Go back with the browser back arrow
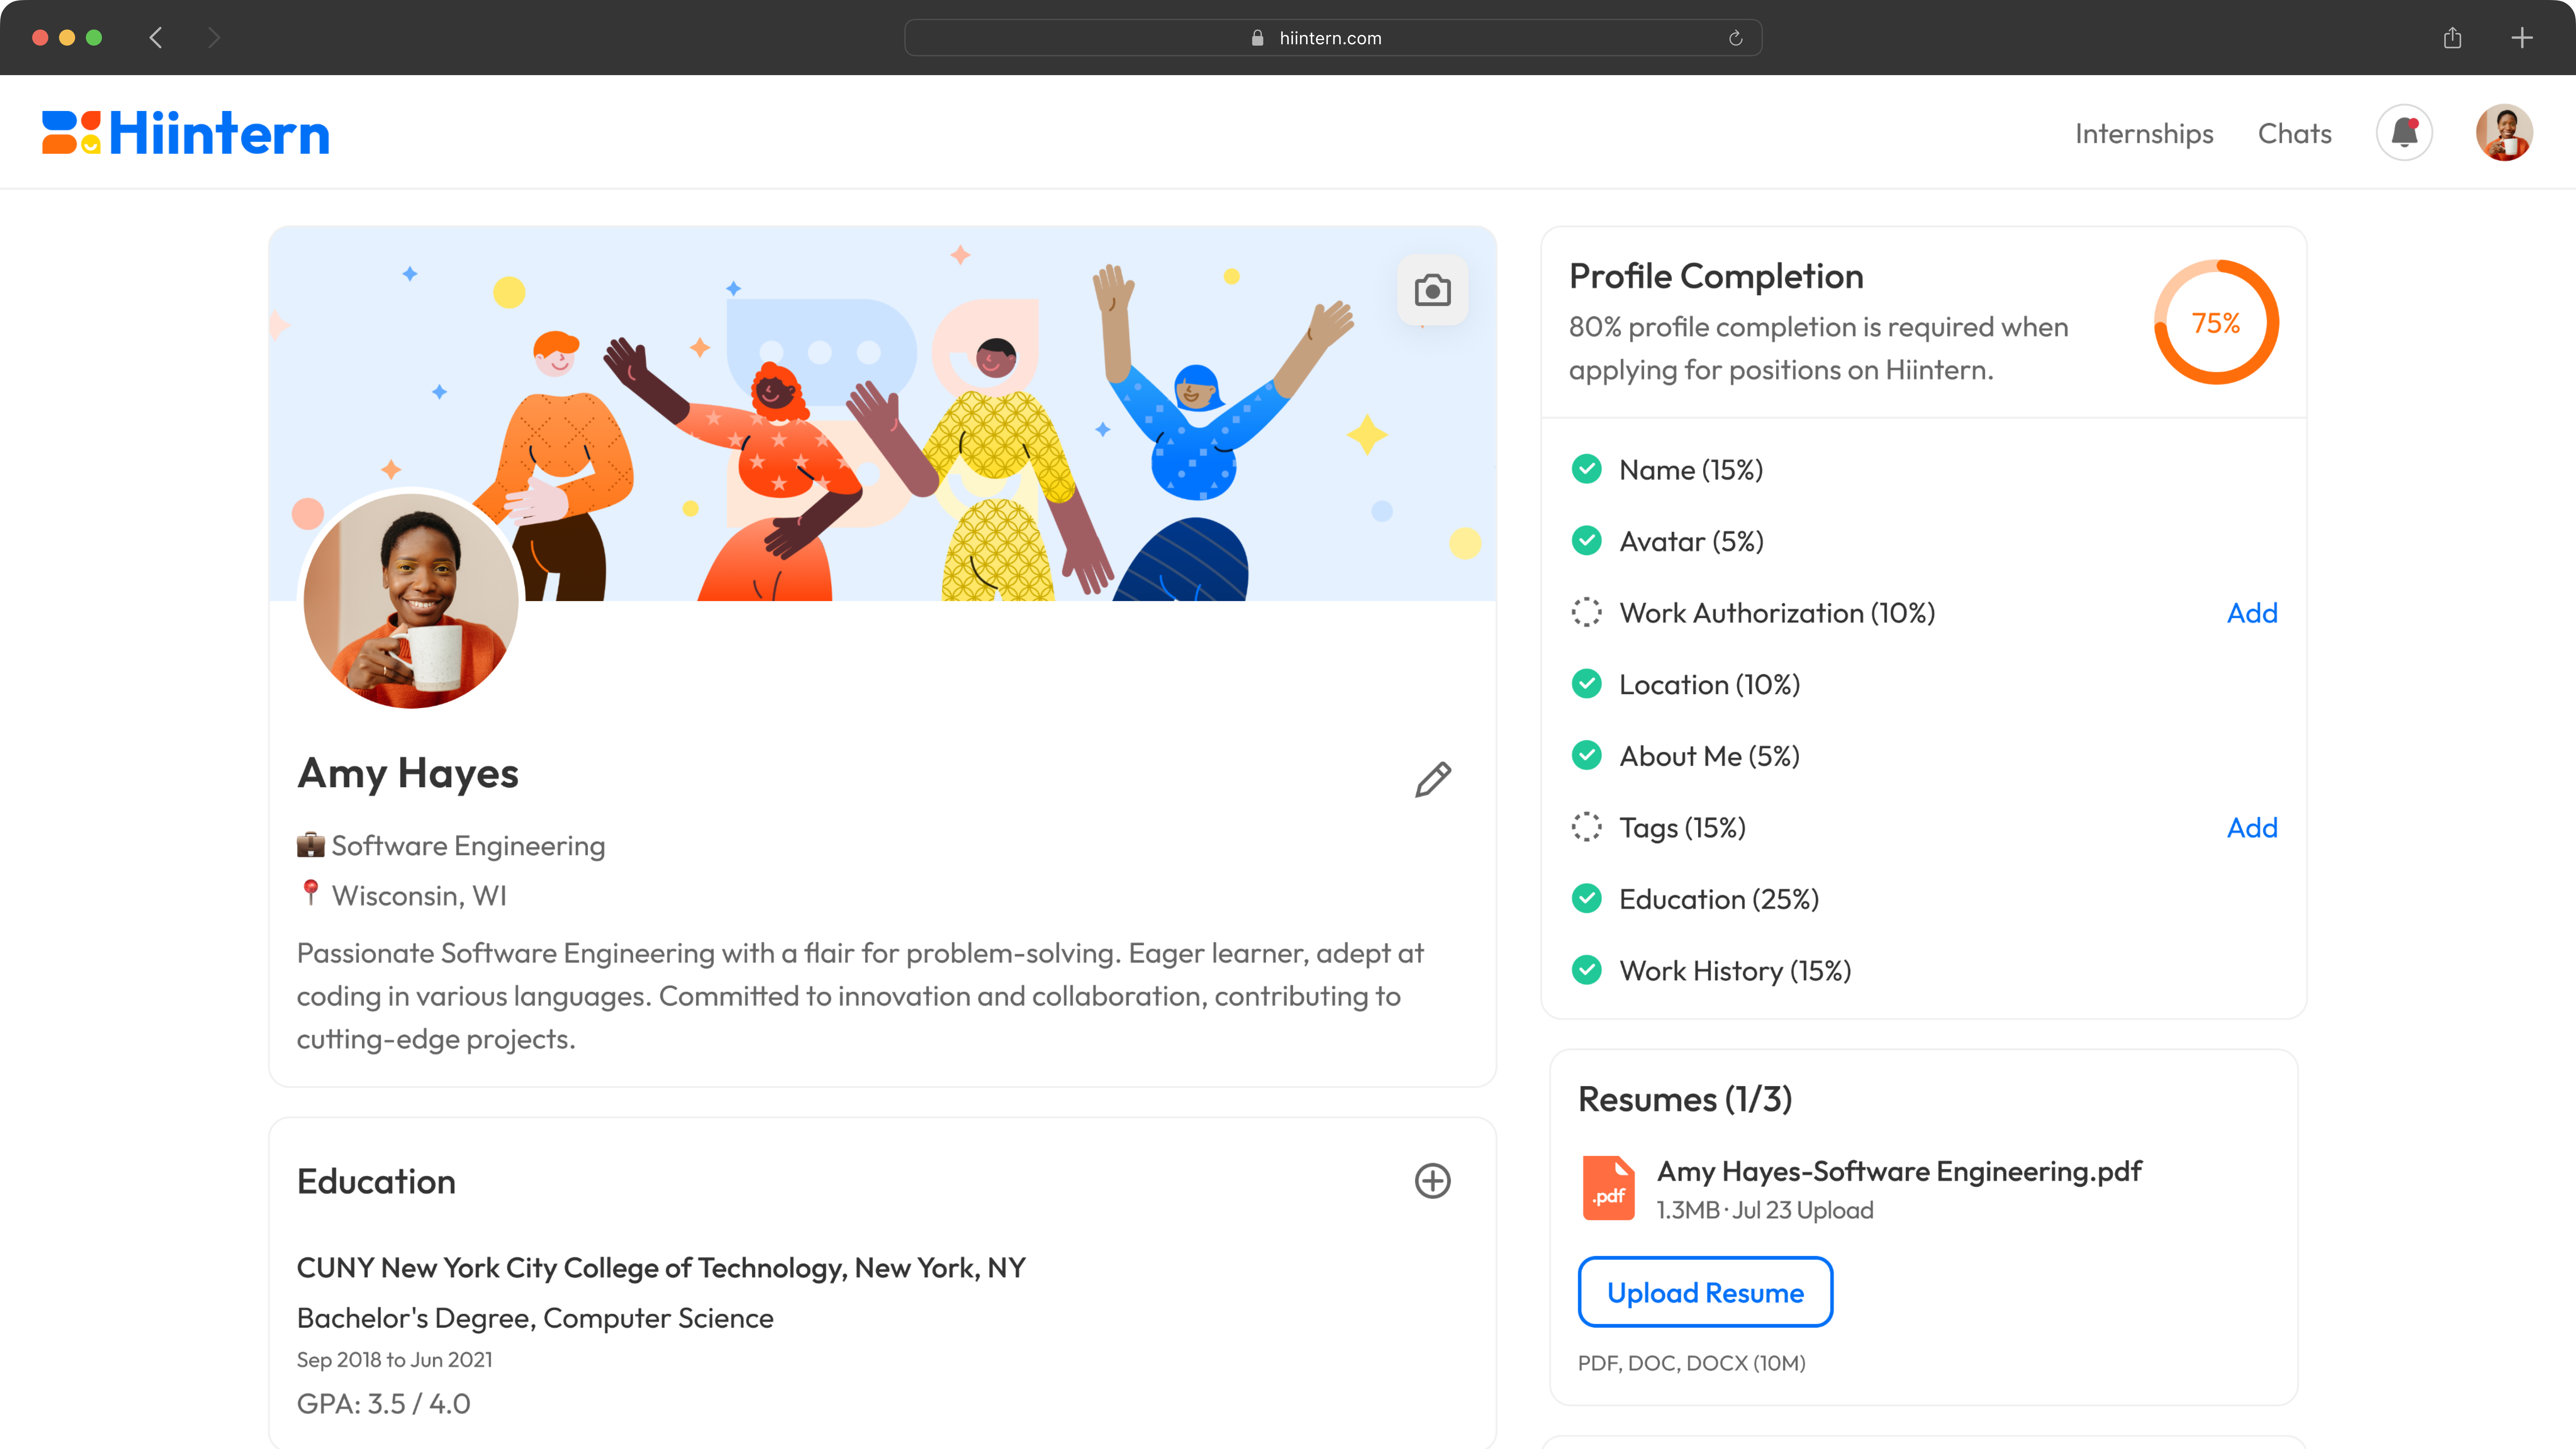 pyautogui.click(x=156, y=38)
